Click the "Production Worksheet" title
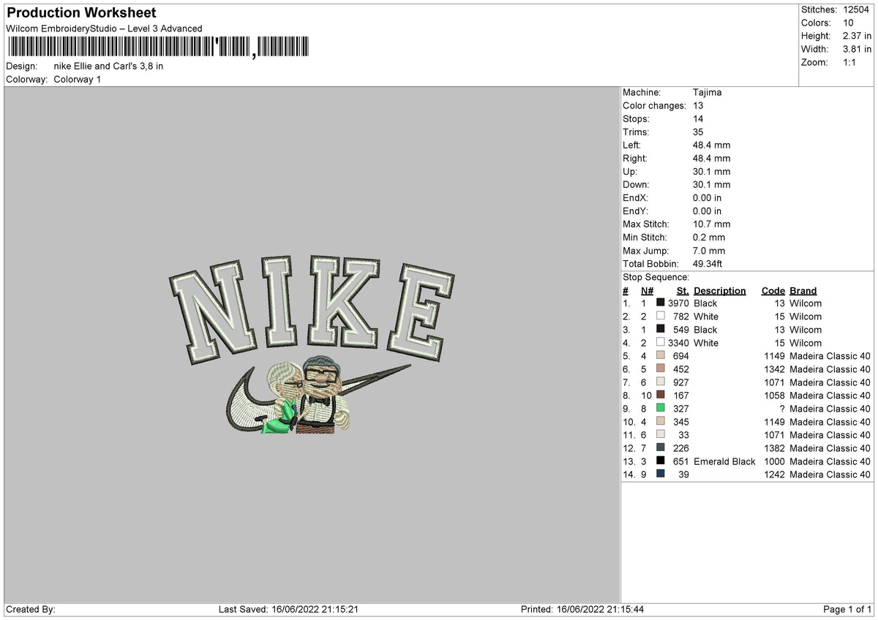 pyautogui.click(x=81, y=13)
